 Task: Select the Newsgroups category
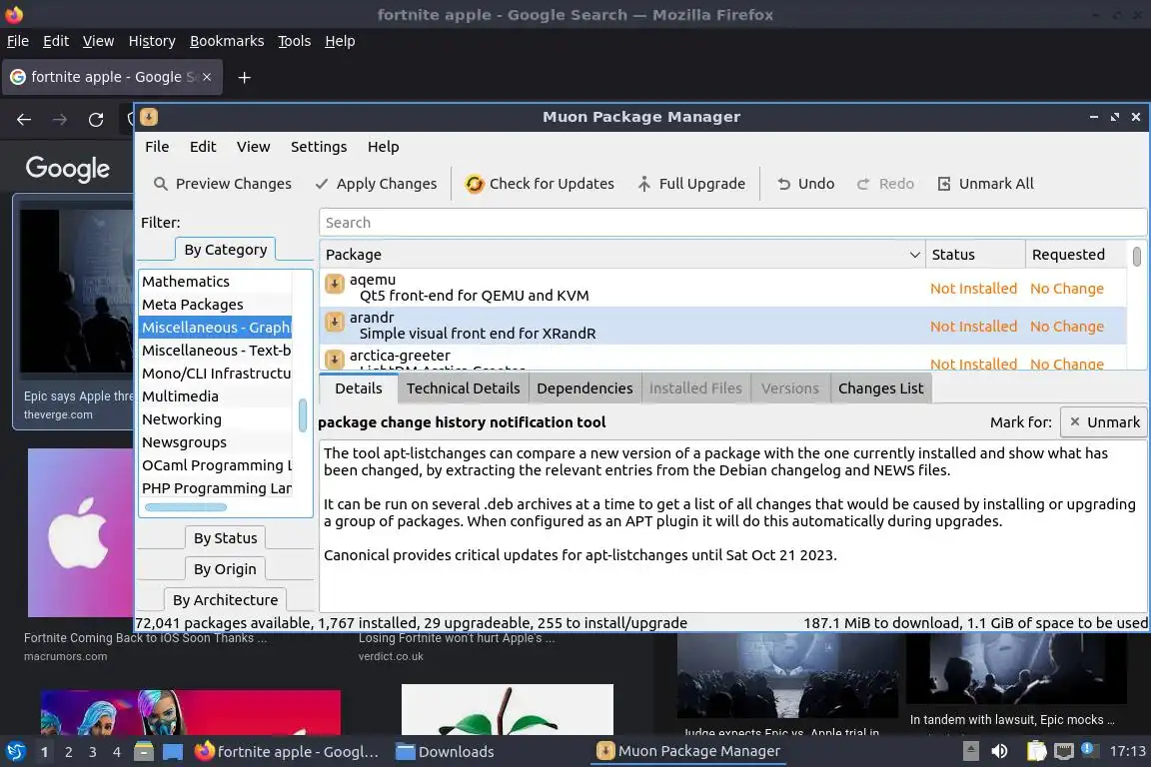215,441
